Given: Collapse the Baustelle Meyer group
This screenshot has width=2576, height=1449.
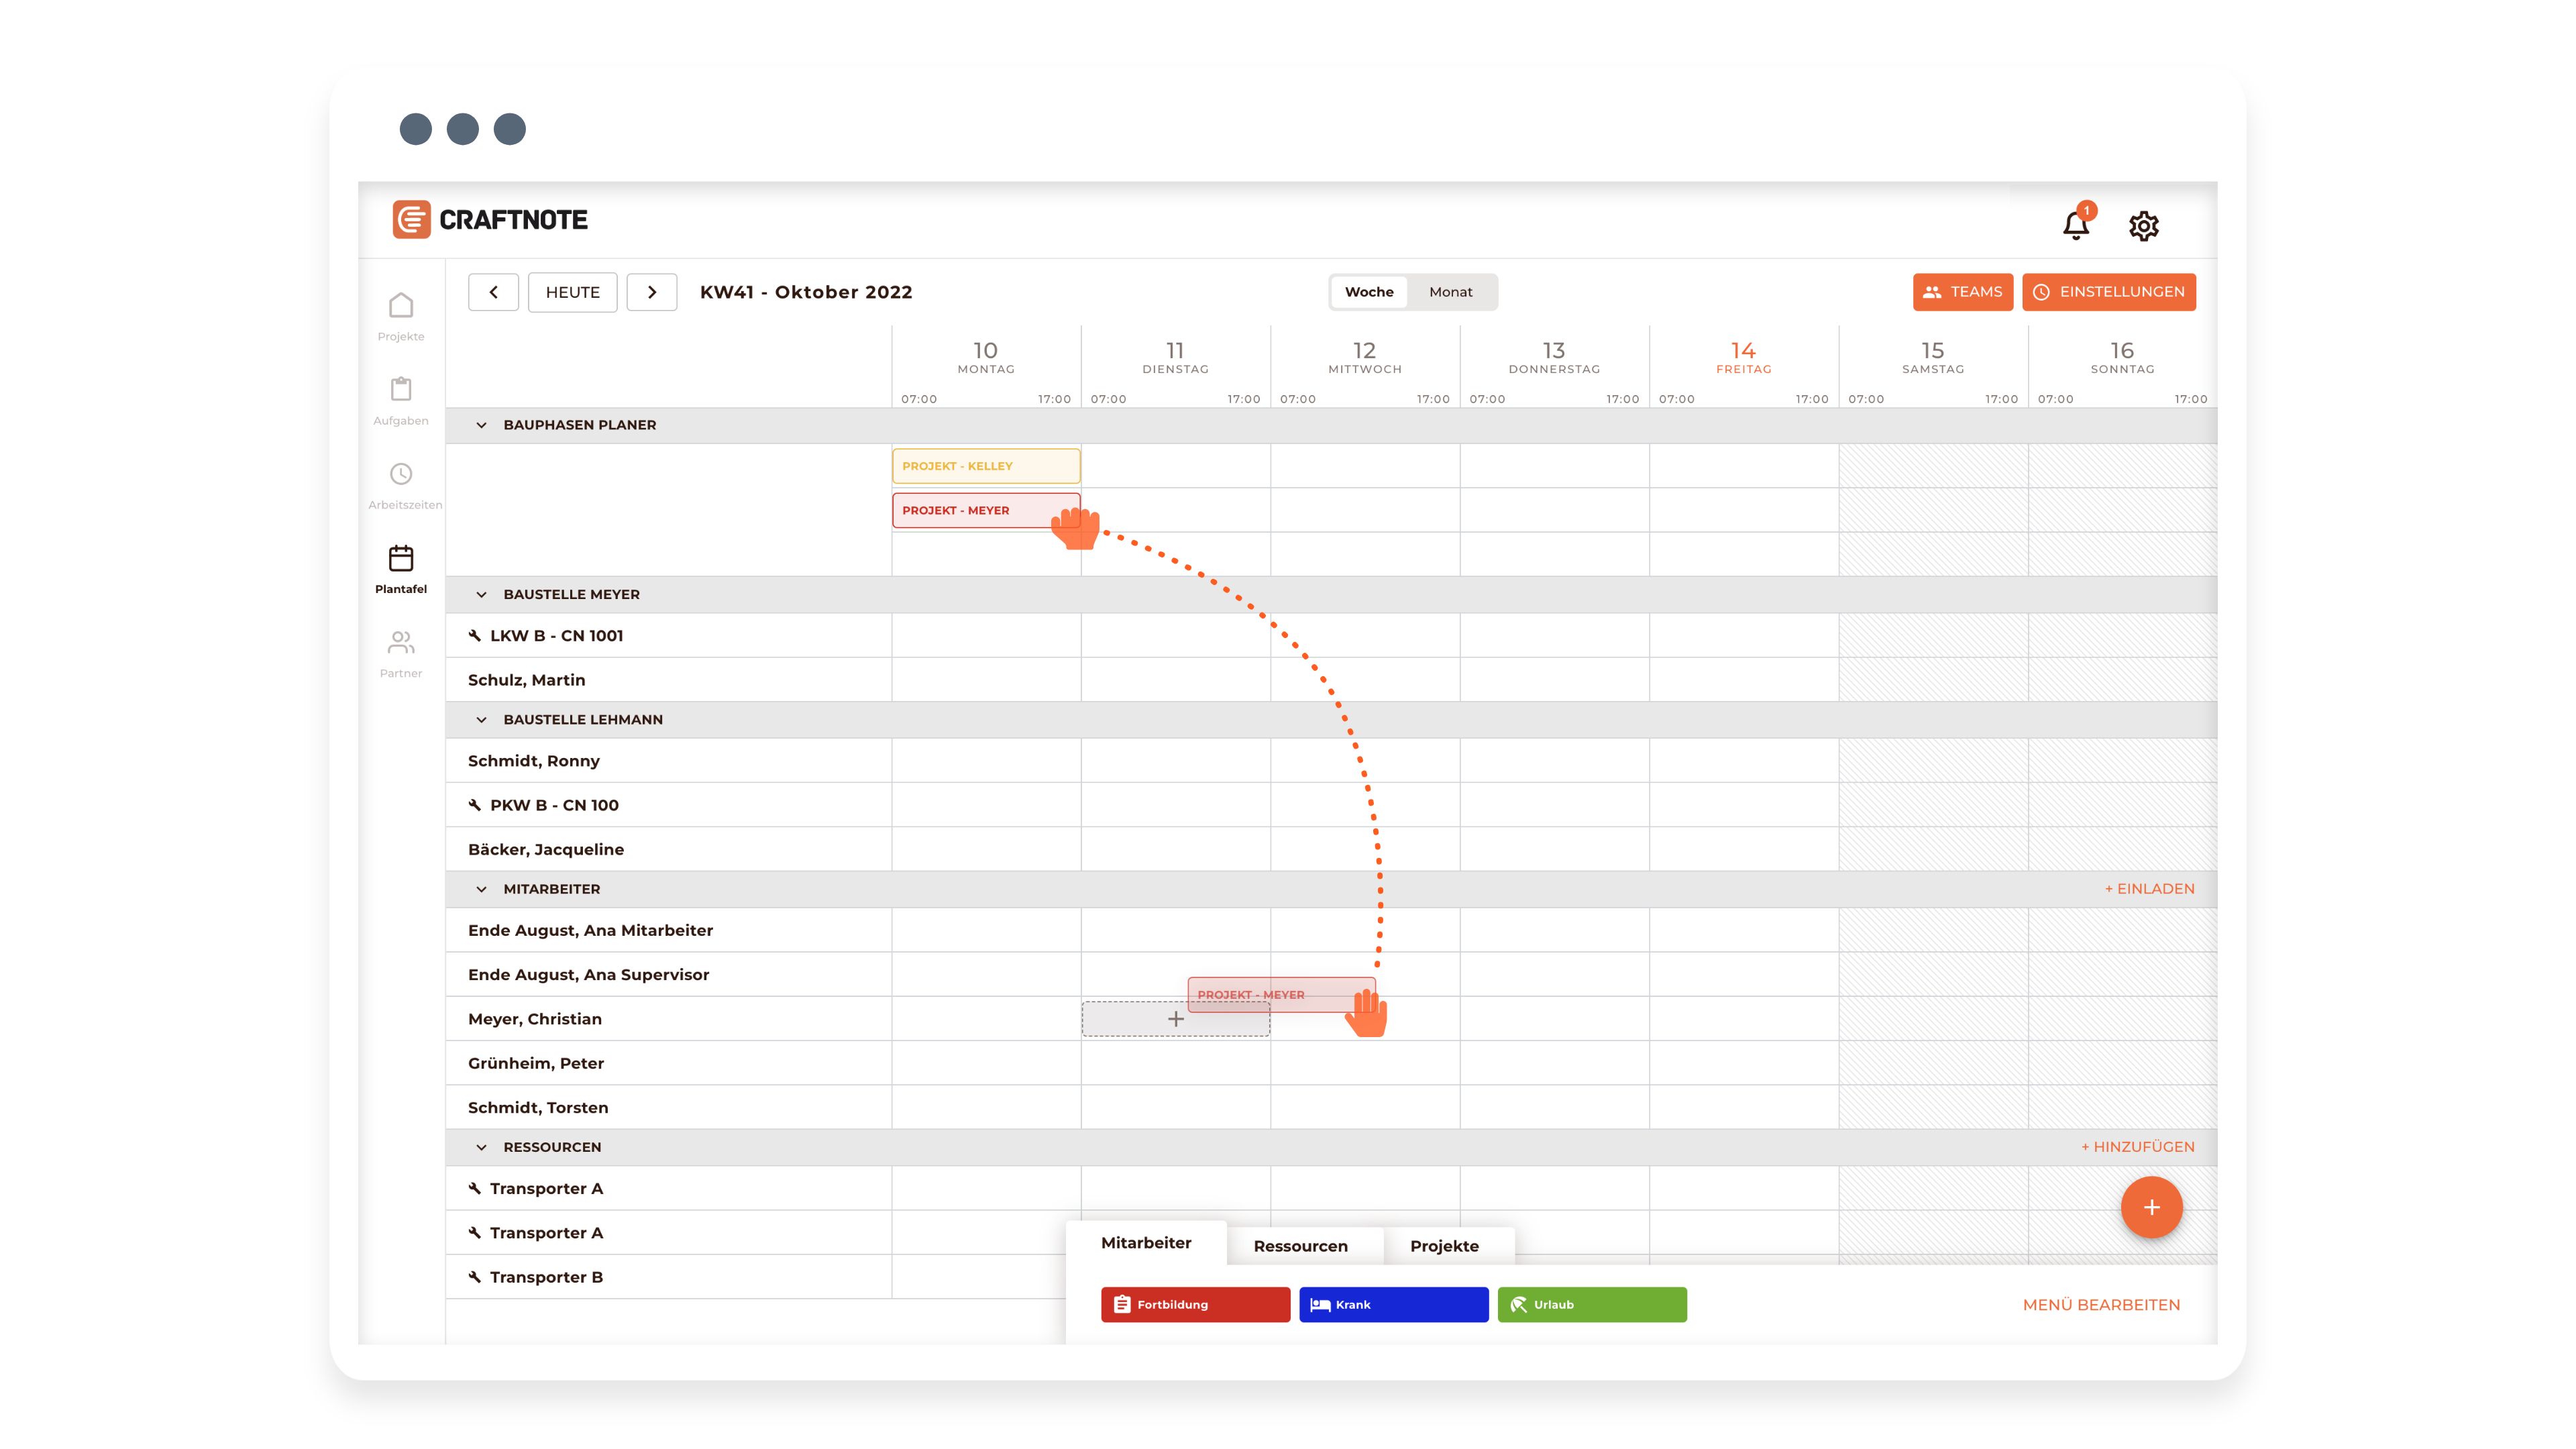Looking at the screenshot, I should [481, 595].
